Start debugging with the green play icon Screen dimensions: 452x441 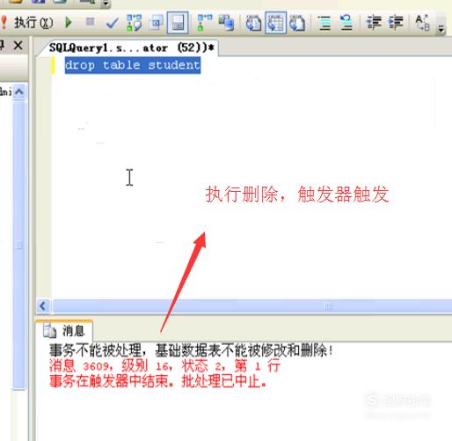pyautogui.click(x=69, y=22)
